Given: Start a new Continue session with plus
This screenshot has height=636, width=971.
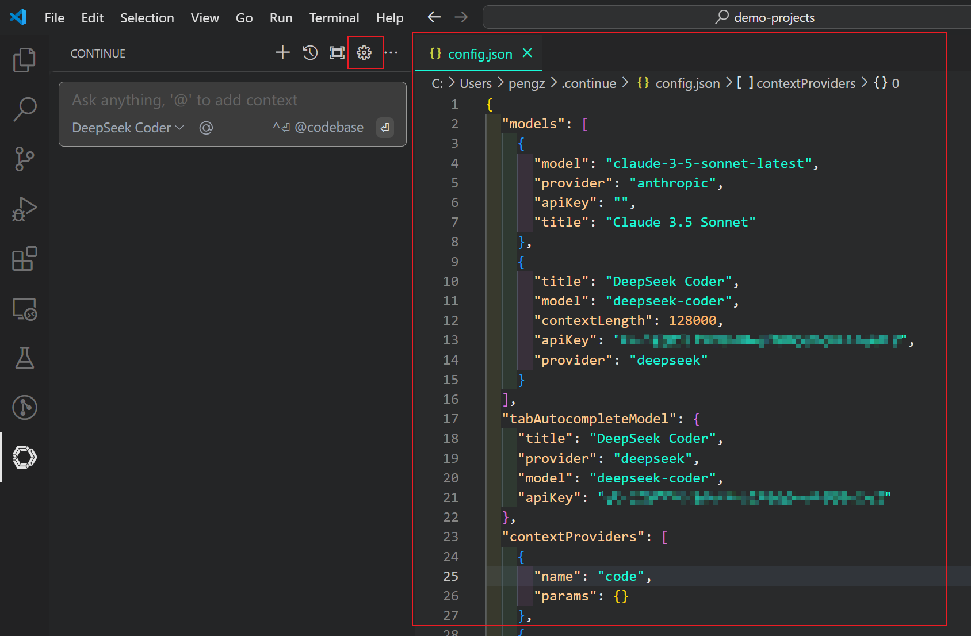Looking at the screenshot, I should click(x=282, y=53).
